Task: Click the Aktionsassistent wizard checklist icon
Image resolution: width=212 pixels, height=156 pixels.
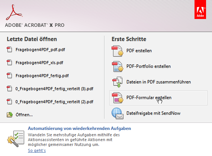Action: tap(16, 139)
